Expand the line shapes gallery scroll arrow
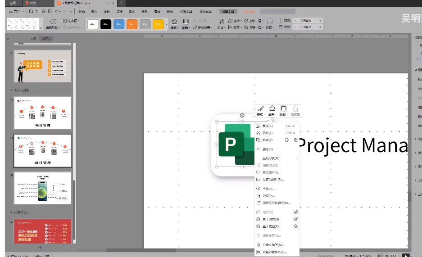Viewport: 422px width, 257px height. pos(41,28)
